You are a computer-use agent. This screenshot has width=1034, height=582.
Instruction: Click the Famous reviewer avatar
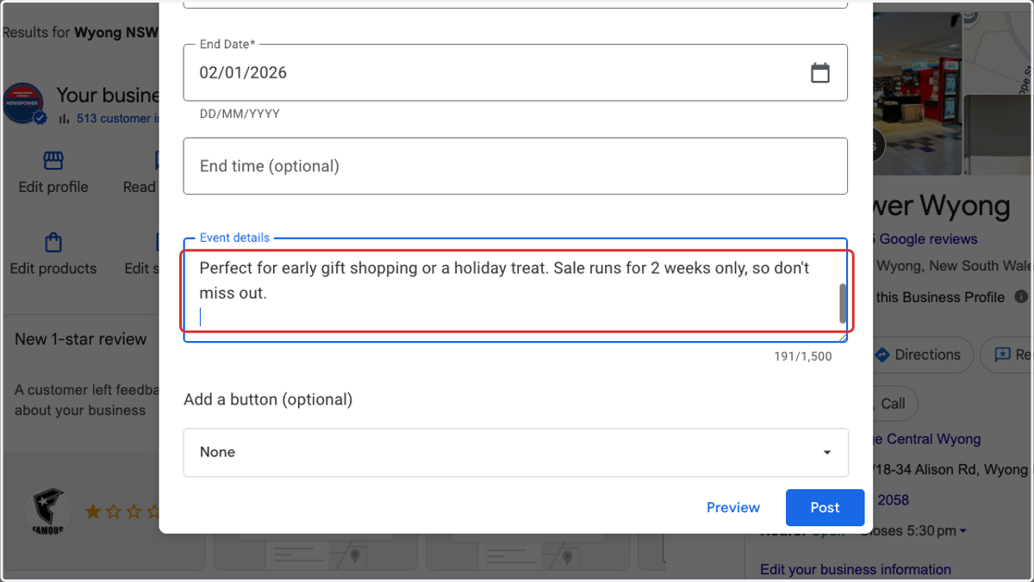point(48,511)
